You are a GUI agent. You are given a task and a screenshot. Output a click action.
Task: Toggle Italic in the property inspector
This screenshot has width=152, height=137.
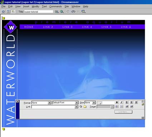[x=121, y=102]
